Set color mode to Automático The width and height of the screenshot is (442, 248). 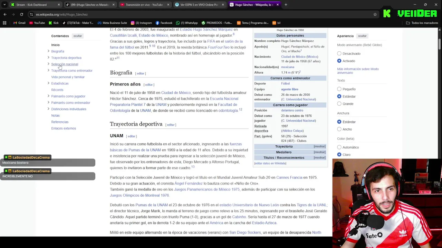339,147
